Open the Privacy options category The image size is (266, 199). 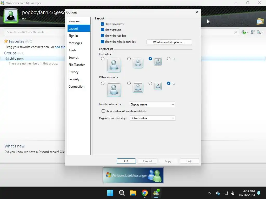click(x=79, y=72)
